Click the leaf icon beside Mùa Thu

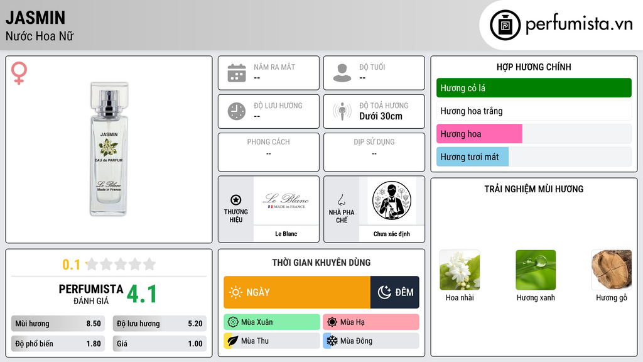click(232, 341)
